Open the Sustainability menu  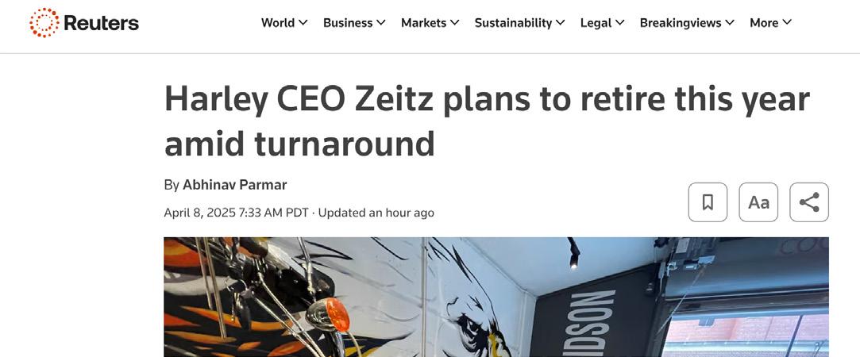pyautogui.click(x=513, y=23)
